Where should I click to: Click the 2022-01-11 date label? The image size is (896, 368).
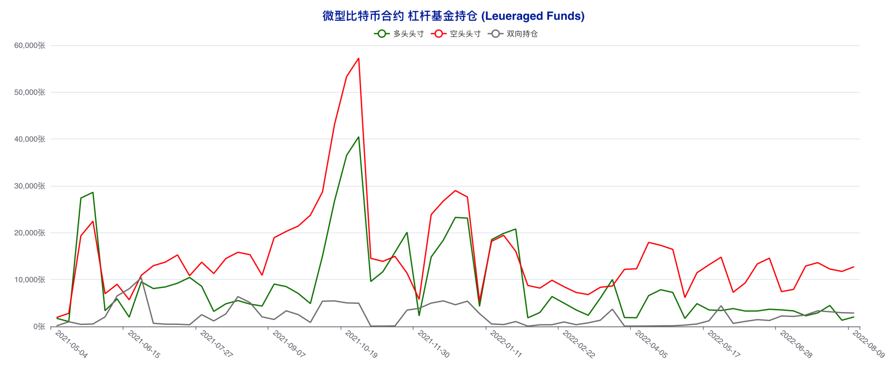coord(506,344)
